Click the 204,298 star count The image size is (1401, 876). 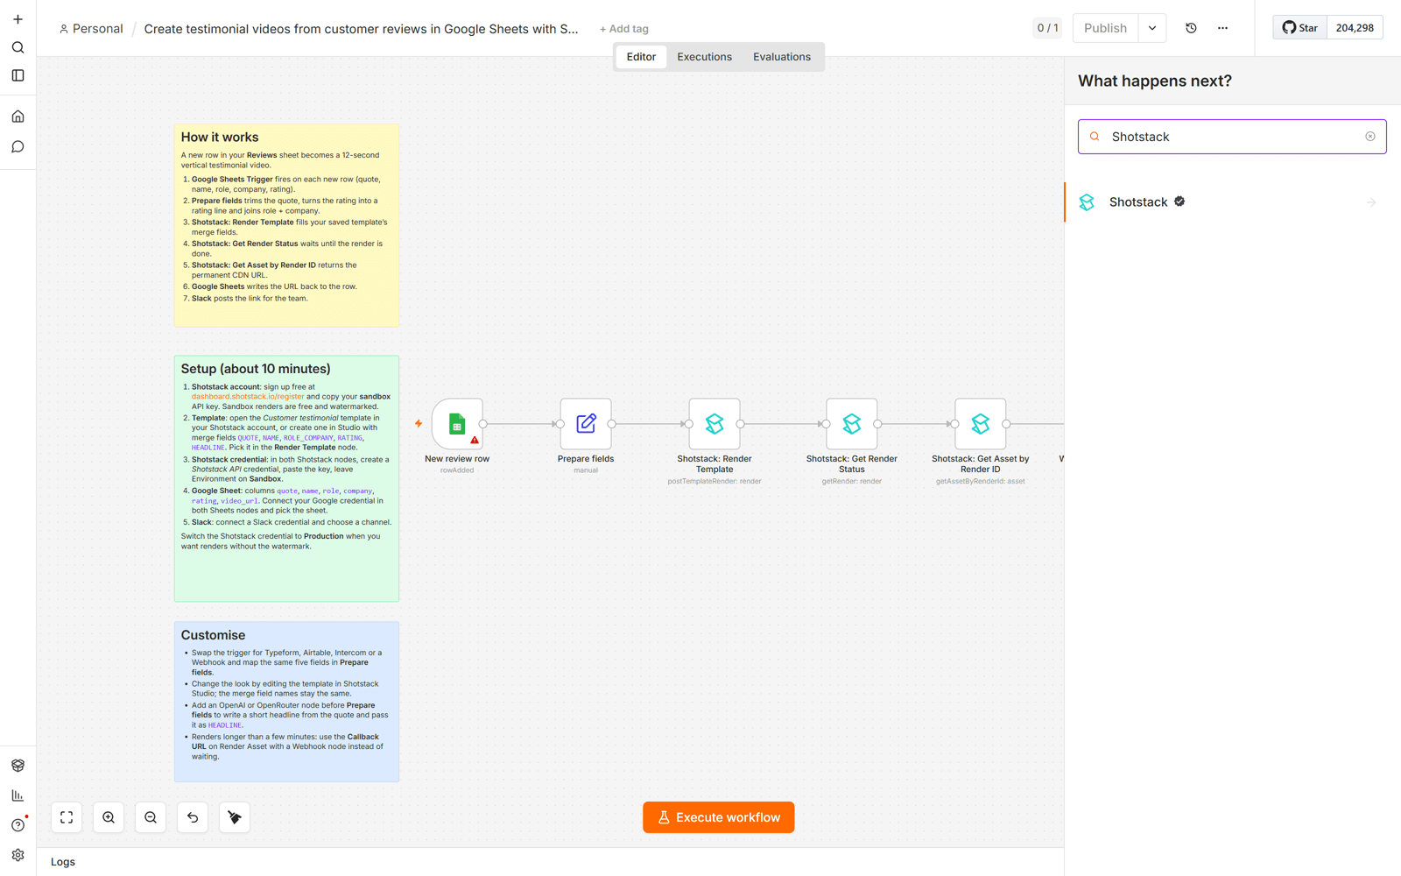click(1355, 28)
